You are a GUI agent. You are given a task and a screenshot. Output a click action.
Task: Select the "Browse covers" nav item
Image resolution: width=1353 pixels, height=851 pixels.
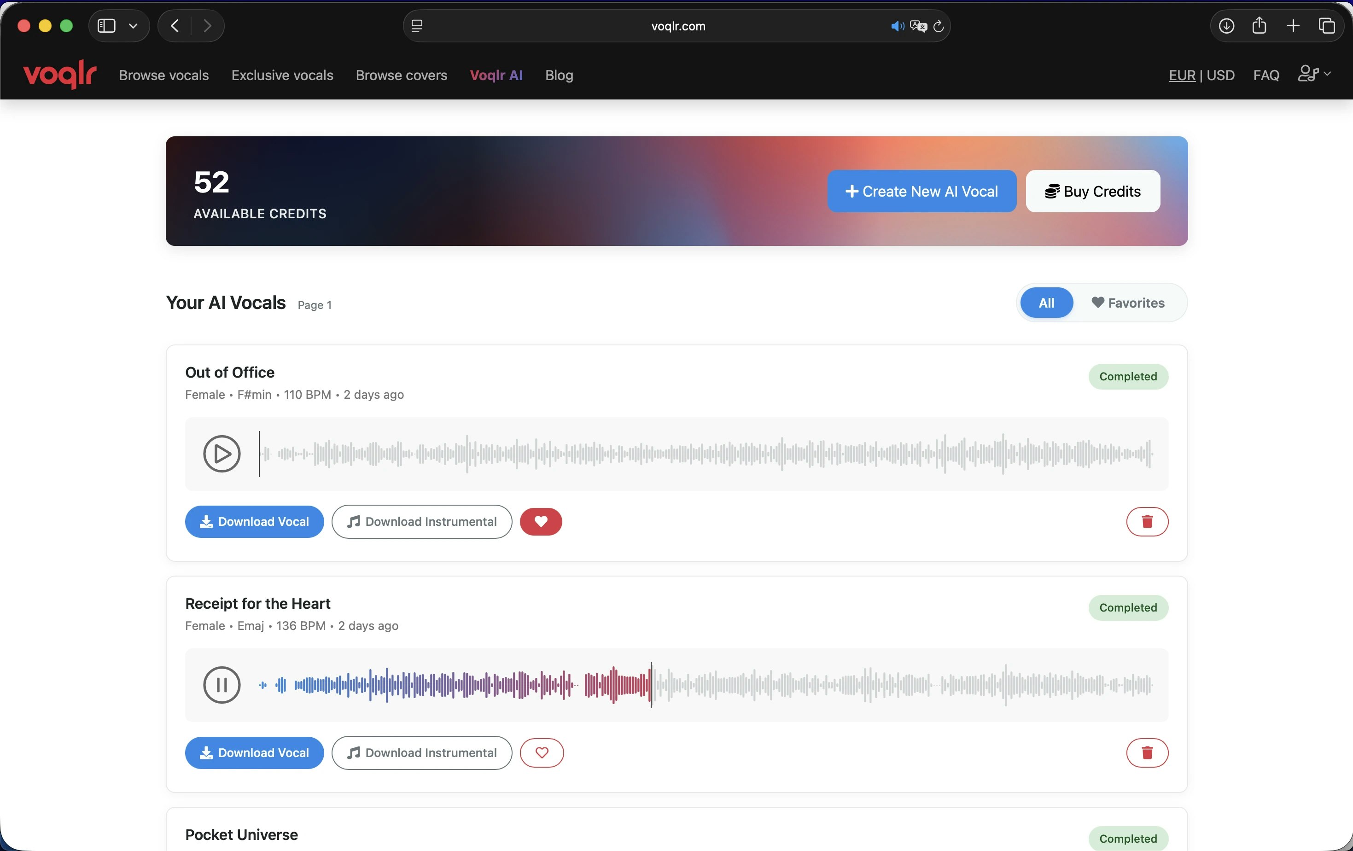pos(401,75)
